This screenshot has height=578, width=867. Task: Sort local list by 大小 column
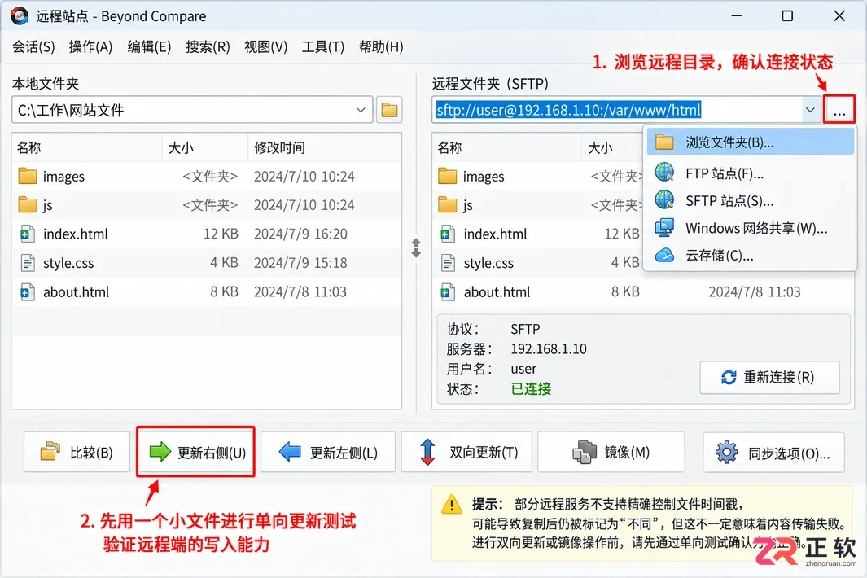point(205,147)
